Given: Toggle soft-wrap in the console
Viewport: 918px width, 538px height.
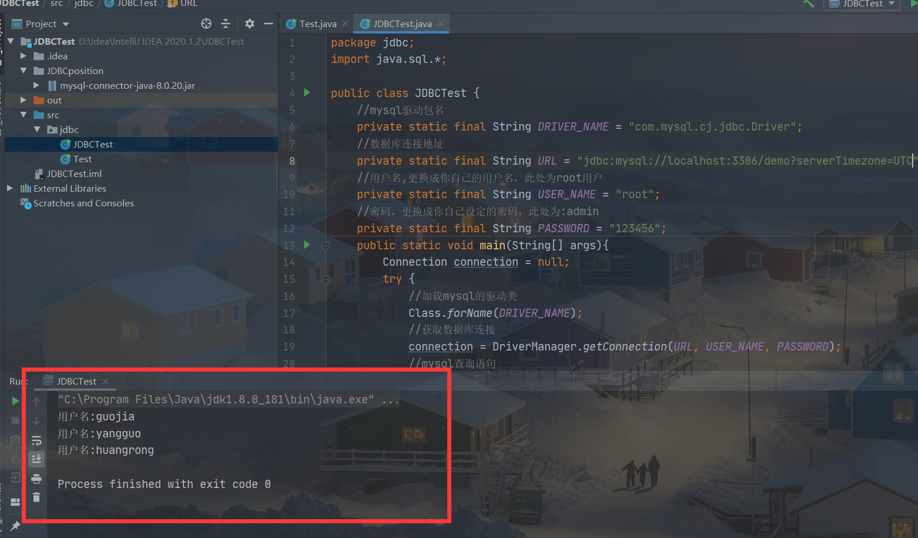Looking at the screenshot, I should click(x=36, y=440).
